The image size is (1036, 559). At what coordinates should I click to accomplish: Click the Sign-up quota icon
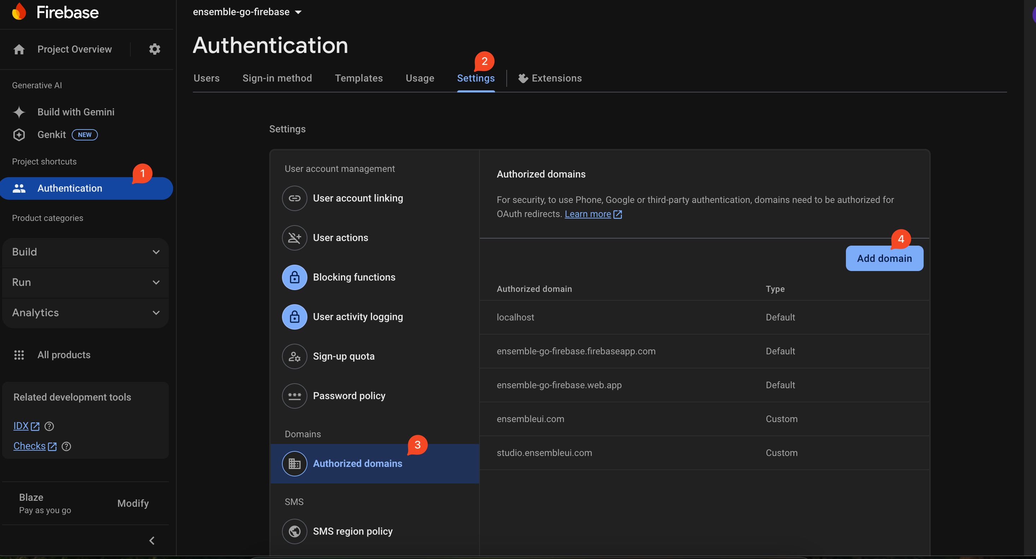click(294, 356)
